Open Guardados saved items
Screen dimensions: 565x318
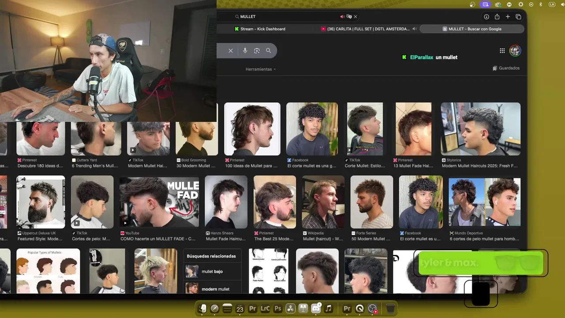click(506, 68)
